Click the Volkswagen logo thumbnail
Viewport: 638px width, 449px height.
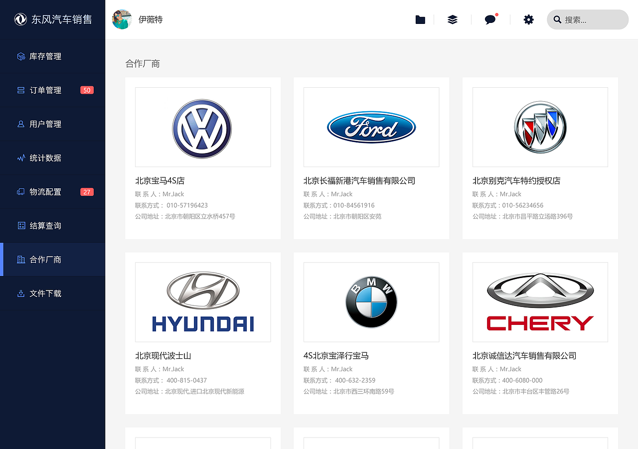click(x=203, y=127)
